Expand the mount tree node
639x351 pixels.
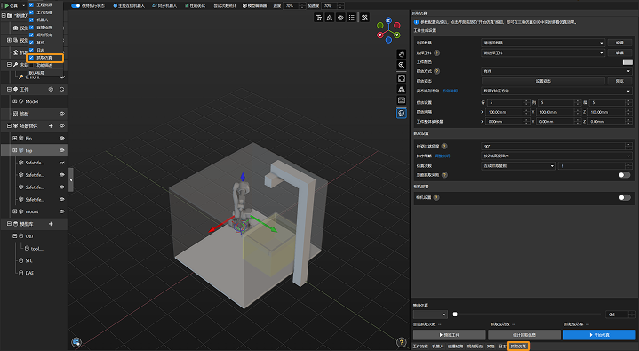click(x=14, y=211)
